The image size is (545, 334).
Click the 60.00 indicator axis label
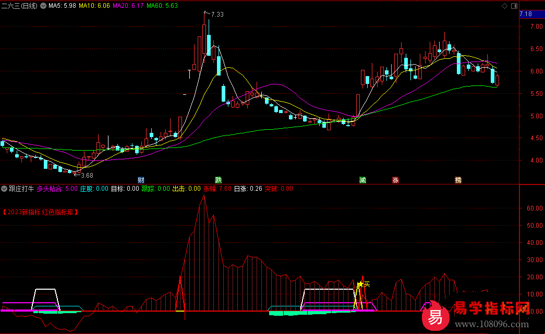535,208
